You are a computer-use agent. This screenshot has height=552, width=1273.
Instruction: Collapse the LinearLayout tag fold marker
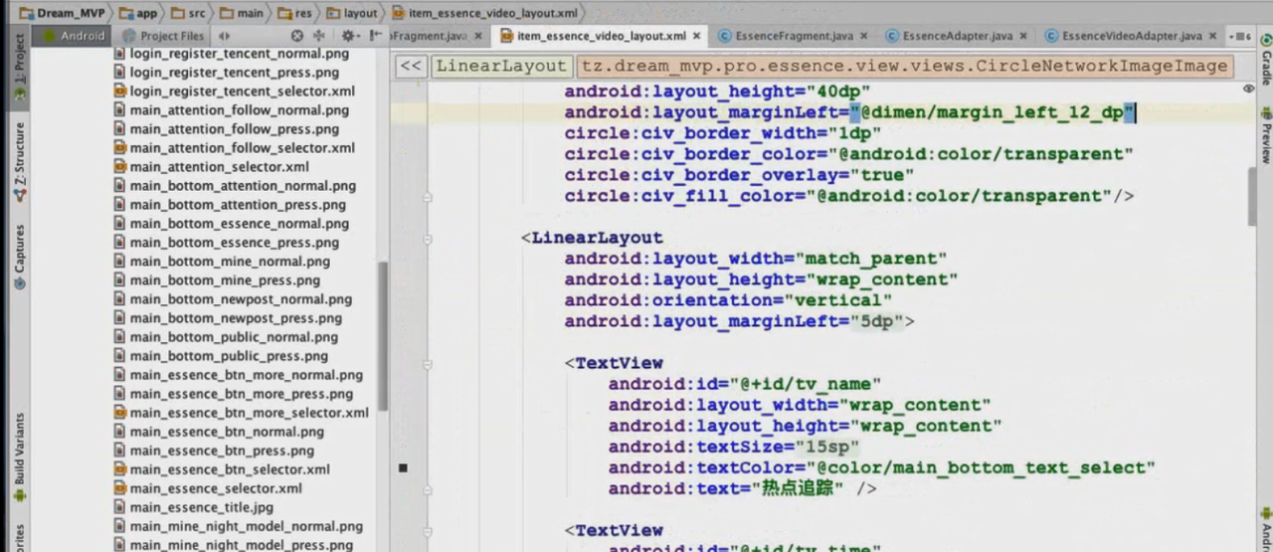pos(428,239)
